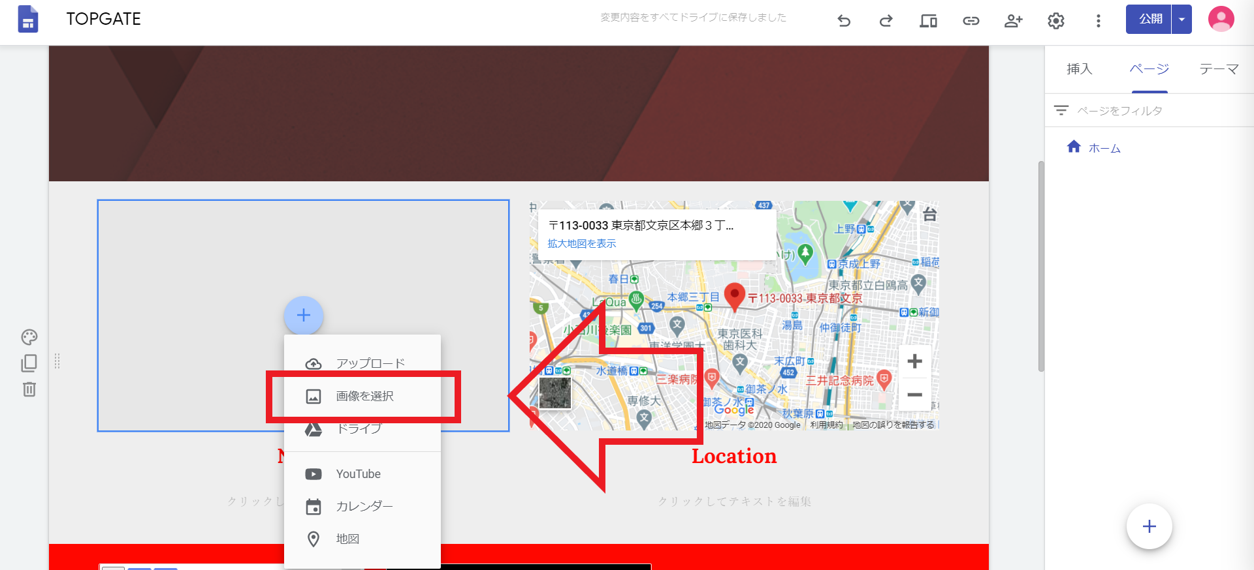The width and height of the screenshot is (1254, 570).
Task: Click 地図の誤りを報告する link
Action: coord(893,425)
